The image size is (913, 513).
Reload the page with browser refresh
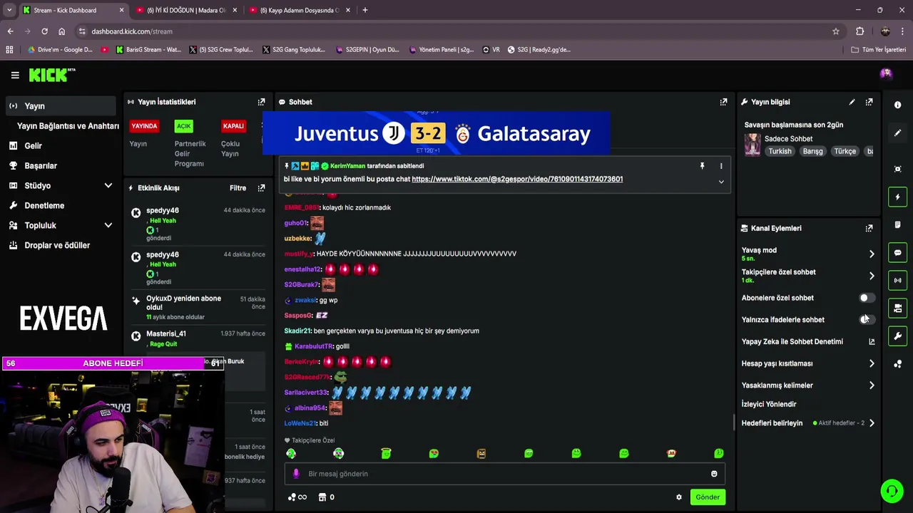pos(44,31)
